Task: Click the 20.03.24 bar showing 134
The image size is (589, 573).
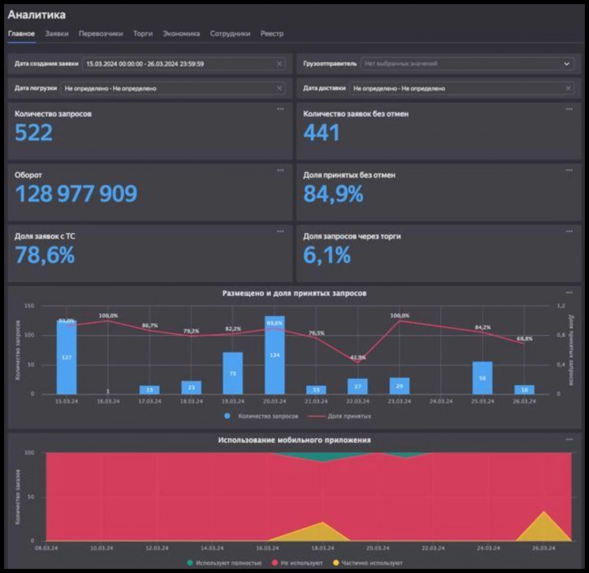Action: (x=274, y=355)
